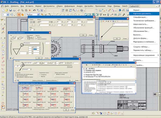Click the technical requirements list vertical scrollbar
Image resolution: width=161 pixels, height=118 pixels.
pos(136,87)
